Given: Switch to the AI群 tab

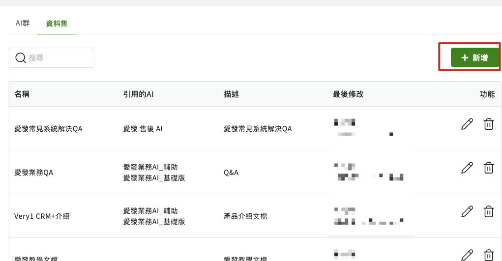Looking at the screenshot, I should (x=23, y=23).
